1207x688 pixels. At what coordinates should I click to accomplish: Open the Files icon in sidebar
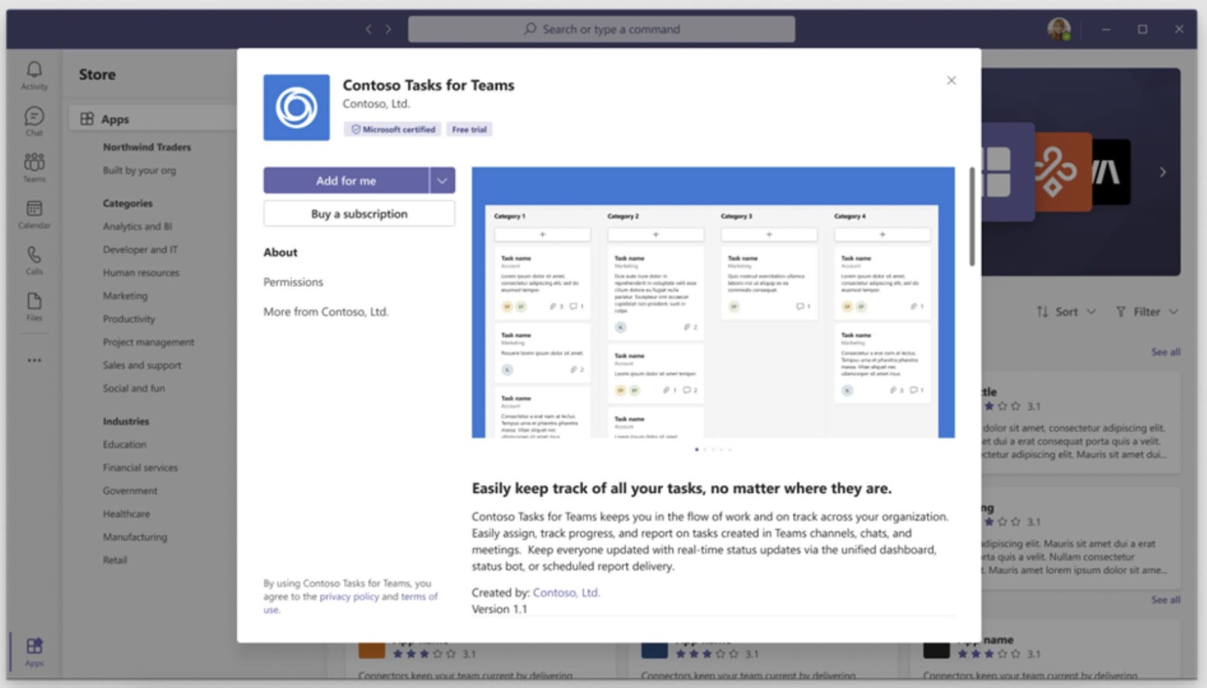[x=34, y=306]
